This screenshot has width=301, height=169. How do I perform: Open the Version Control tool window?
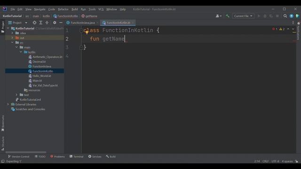19,156
